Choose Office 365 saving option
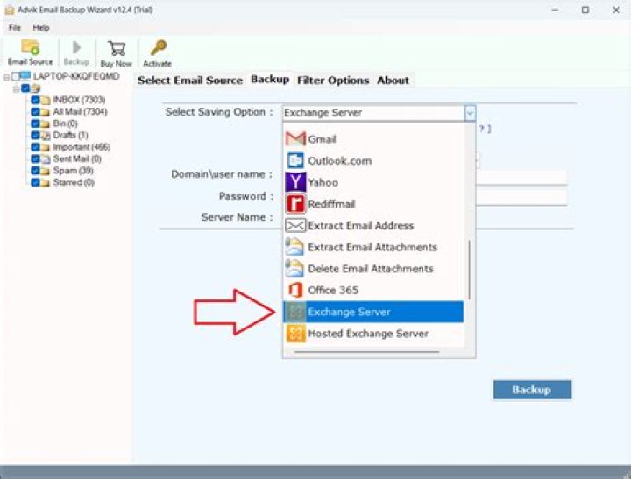 [x=332, y=290]
